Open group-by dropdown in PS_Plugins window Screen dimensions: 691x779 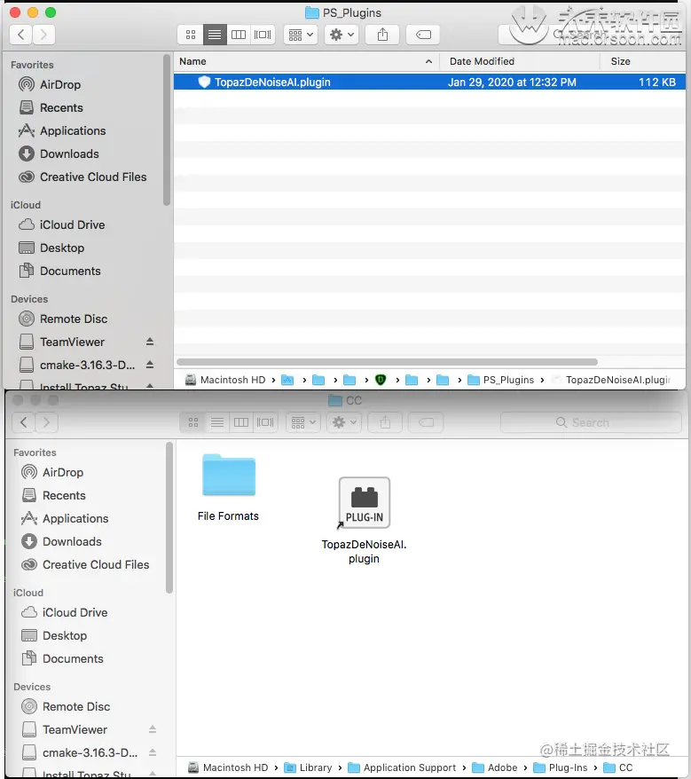pyautogui.click(x=301, y=35)
